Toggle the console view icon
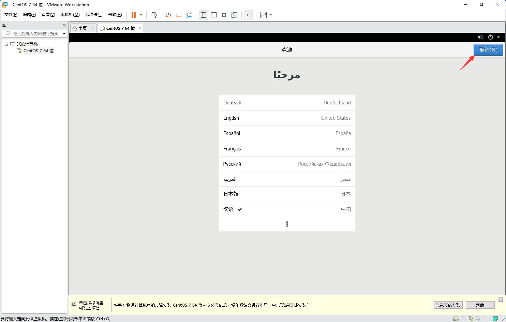This screenshot has width=506, height=322. pyautogui.click(x=249, y=15)
